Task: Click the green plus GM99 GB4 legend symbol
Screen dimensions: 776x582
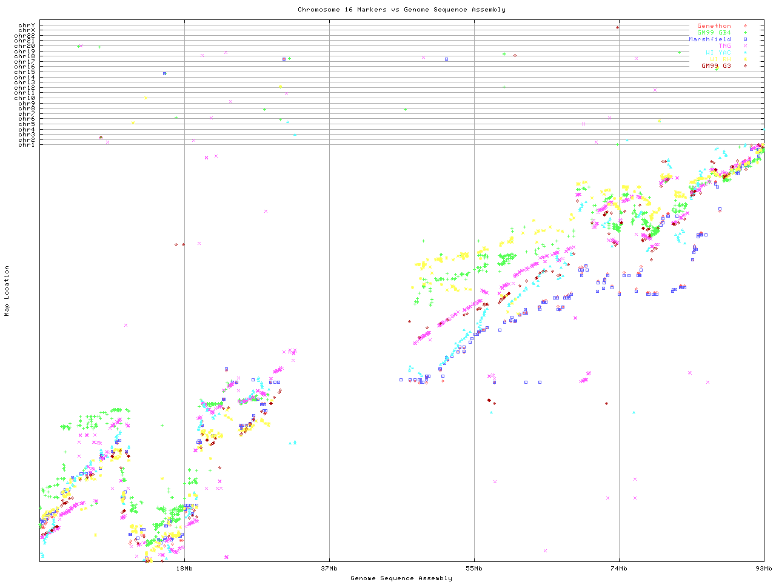Action: [x=745, y=33]
